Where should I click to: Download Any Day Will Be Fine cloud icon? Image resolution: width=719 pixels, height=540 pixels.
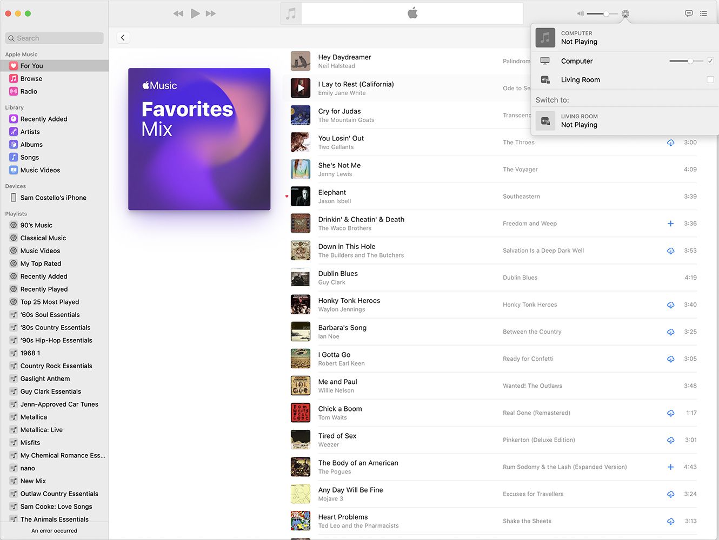coord(670,494)
